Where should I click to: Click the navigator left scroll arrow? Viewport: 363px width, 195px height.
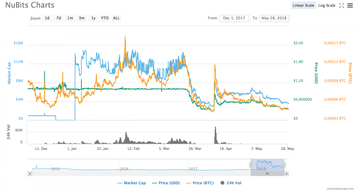(29, 174)
